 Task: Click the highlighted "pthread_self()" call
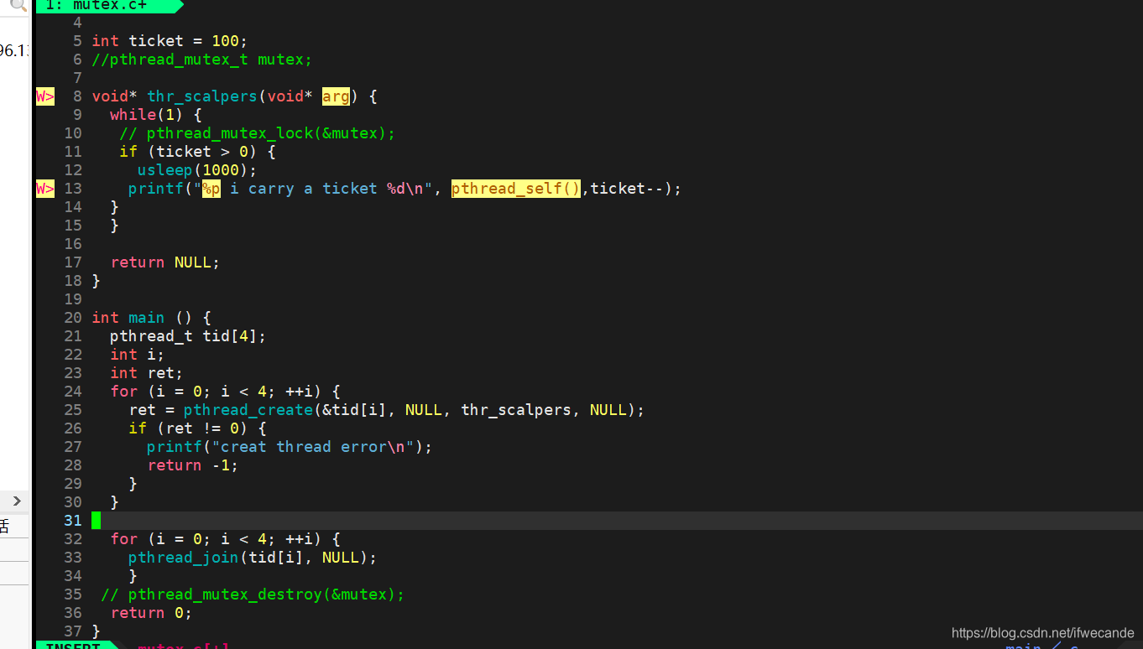[516, 189]
